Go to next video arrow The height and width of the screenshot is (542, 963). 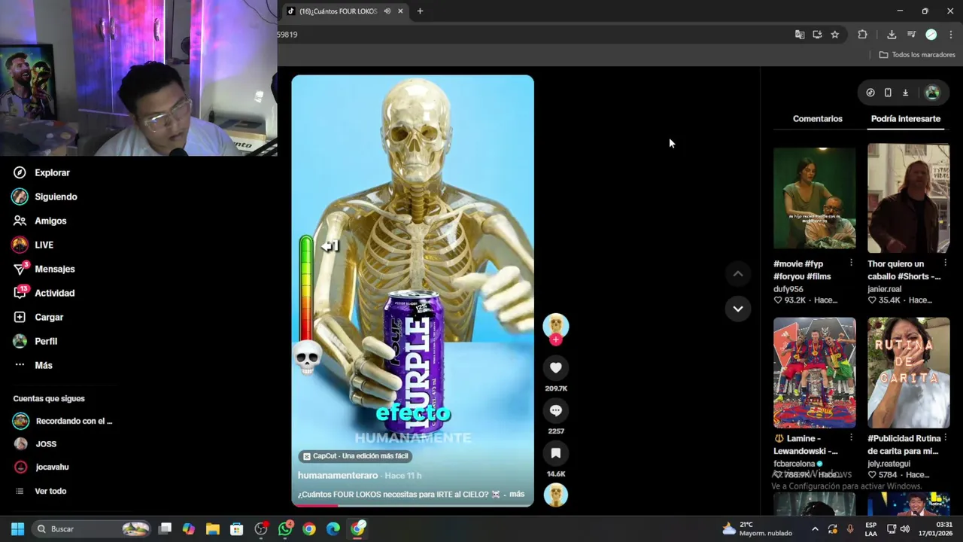738,309
